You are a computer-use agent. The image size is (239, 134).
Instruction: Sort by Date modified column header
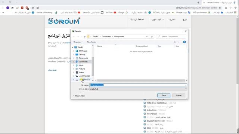[142, 46]
